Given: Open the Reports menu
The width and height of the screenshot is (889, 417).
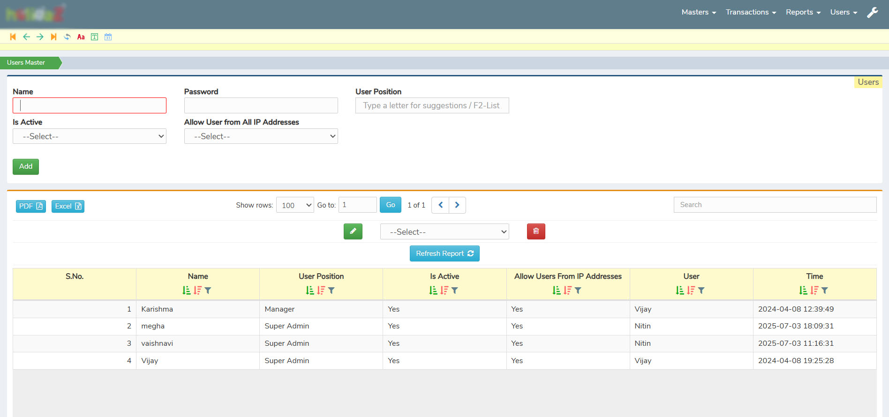Looking at the screenshot, I should 803,12.
